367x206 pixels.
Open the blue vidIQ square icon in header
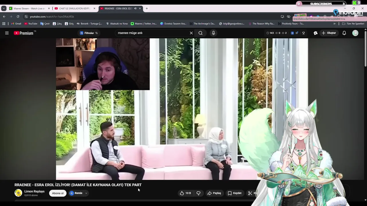coord(292,33)
